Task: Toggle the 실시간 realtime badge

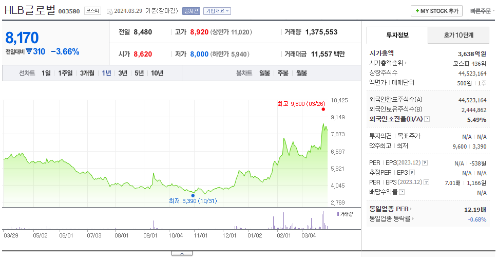Action: point(191,11)
